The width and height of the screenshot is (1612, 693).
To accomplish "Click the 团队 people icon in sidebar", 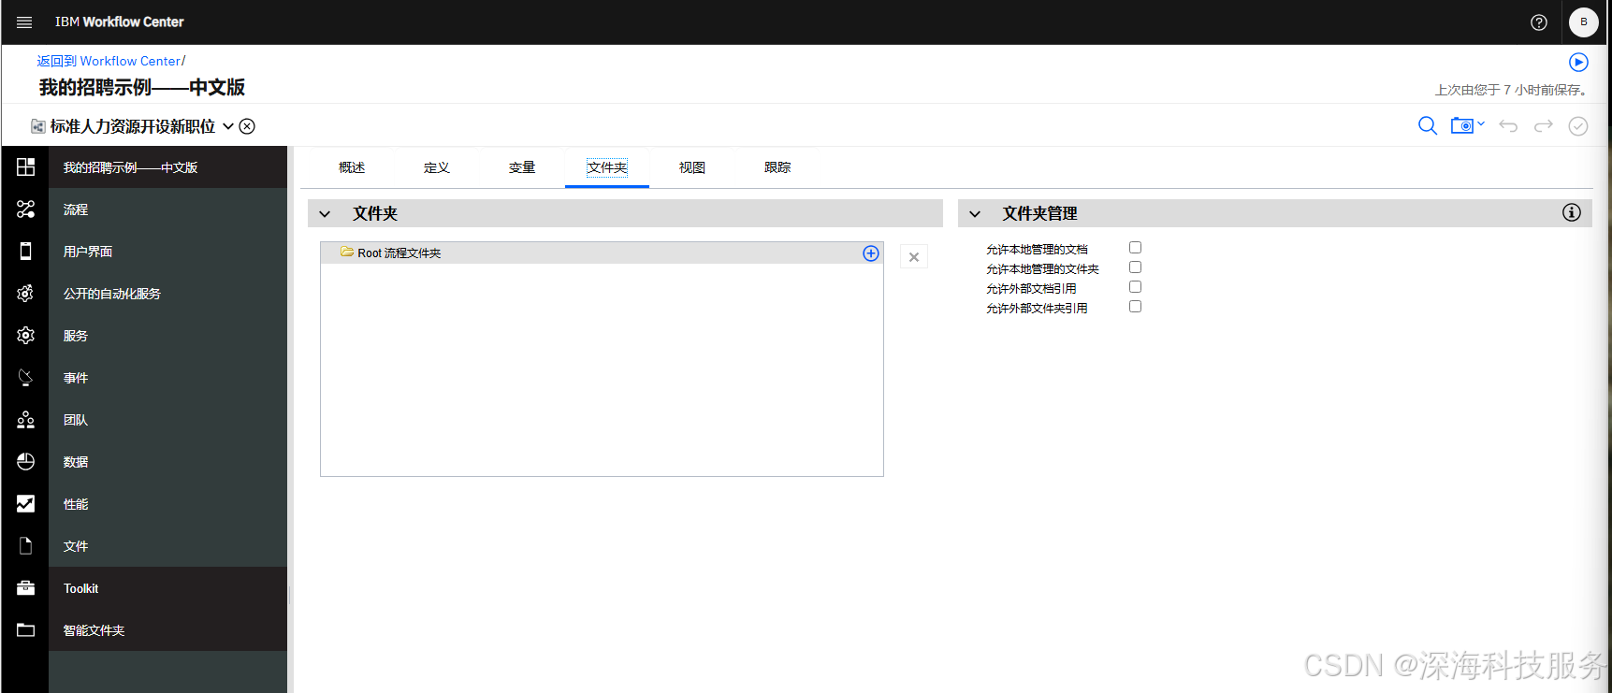I will (x=25, y=420).
